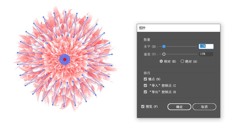Click the 水平 (H) slider handle
The height and width of the screenshot is (136, 250).
tap(164, 46)
